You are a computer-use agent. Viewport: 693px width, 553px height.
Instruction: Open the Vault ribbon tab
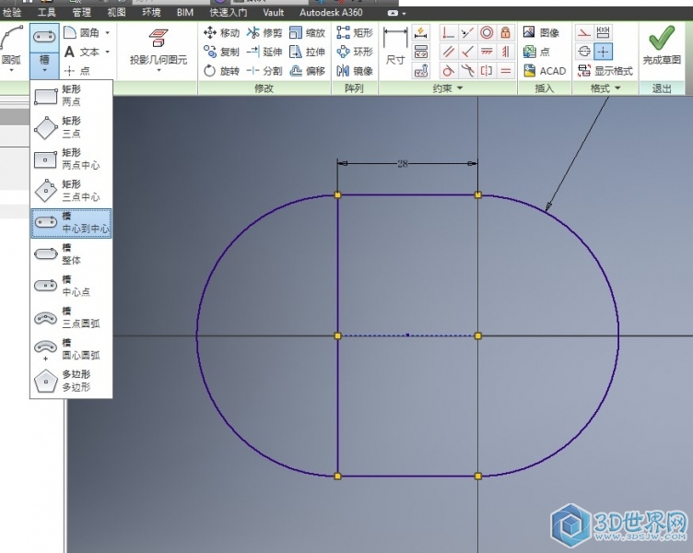273,13
